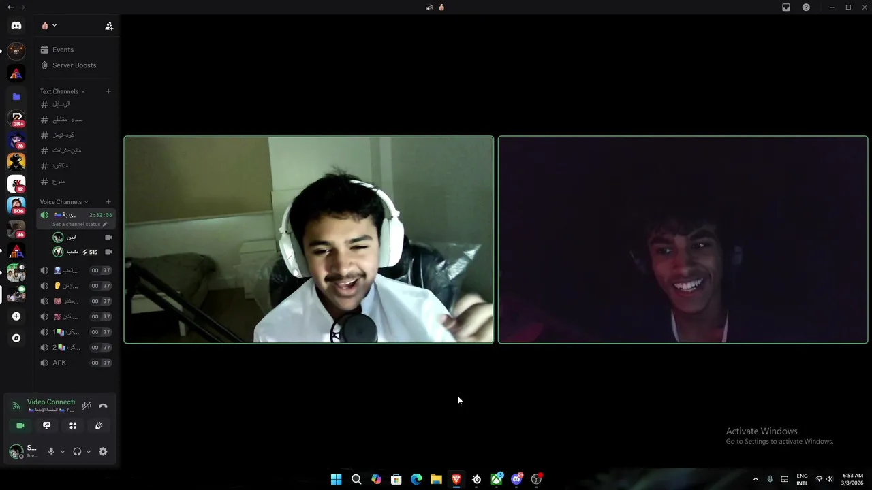The height and width of the screenshot is (490, 872).
Task: Open the server with 506 badge
Action: (x=16, y=206)
